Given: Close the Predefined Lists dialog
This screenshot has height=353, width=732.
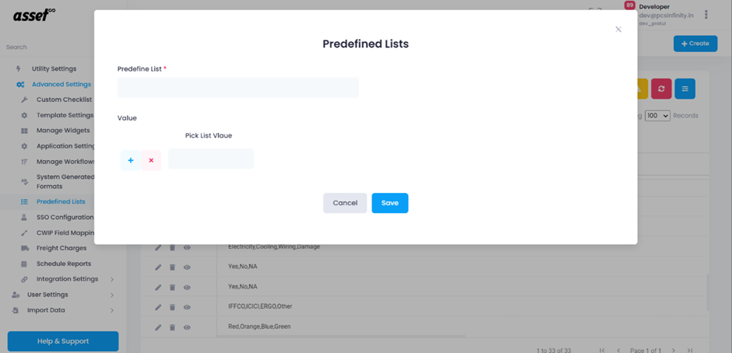Looking at the screenshot, I should [x=618, y=30].
